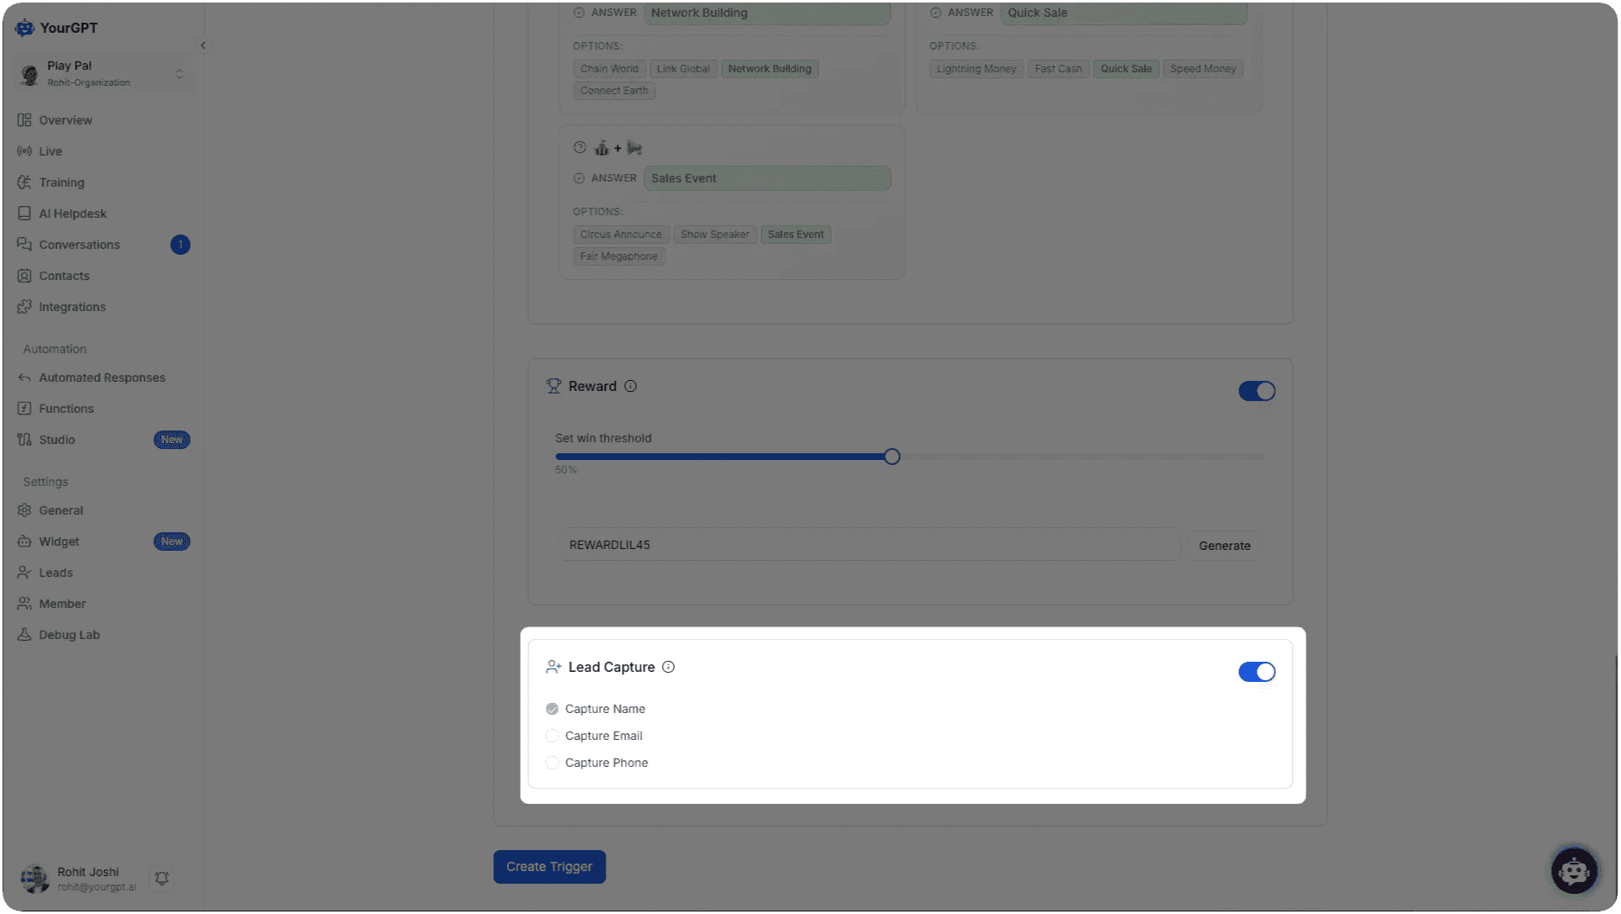Image resolution: width=1621 pixels, height=914 pixels.
Task: Open the Automated Responses page
Action: tap(102, 378)
